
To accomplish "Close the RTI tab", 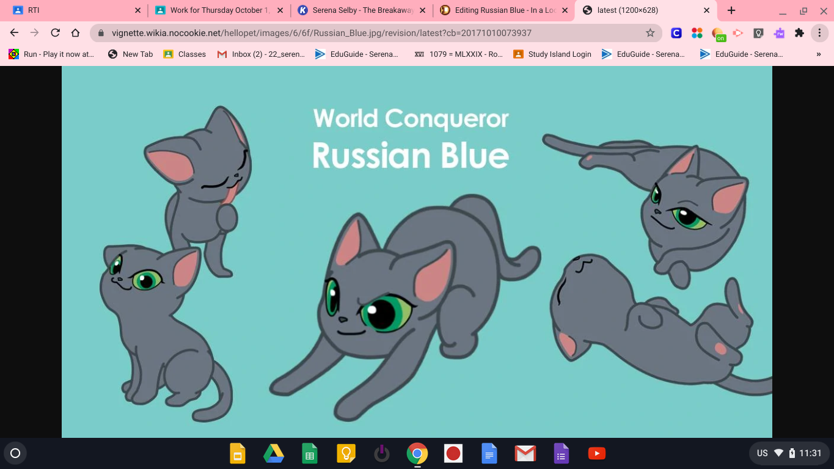I will click(137, 10).
